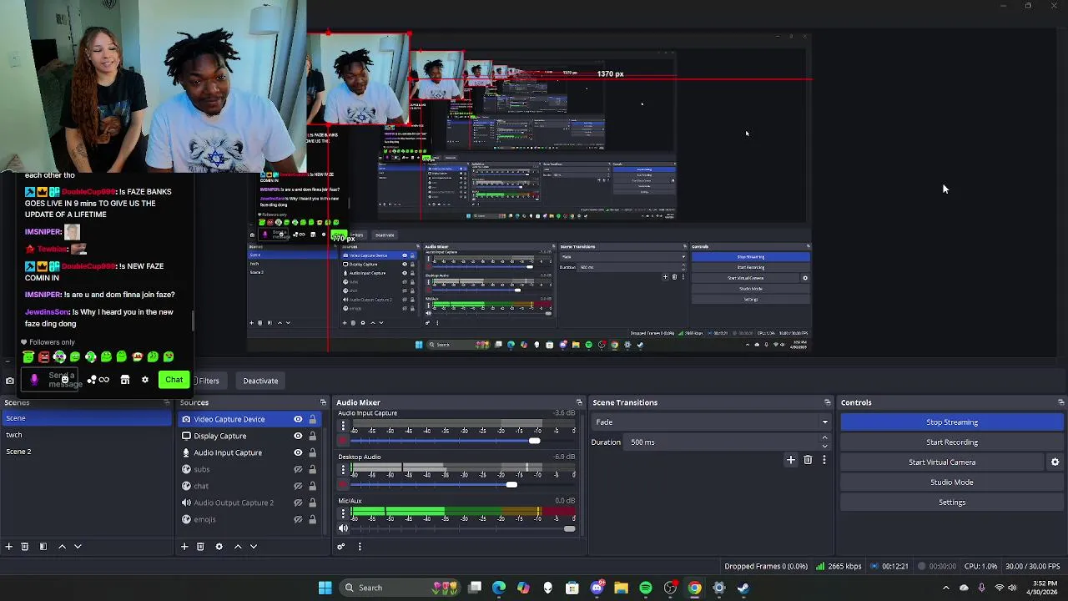
Task: Show hidden system tray icons chevron
Action: click(945, 588)
